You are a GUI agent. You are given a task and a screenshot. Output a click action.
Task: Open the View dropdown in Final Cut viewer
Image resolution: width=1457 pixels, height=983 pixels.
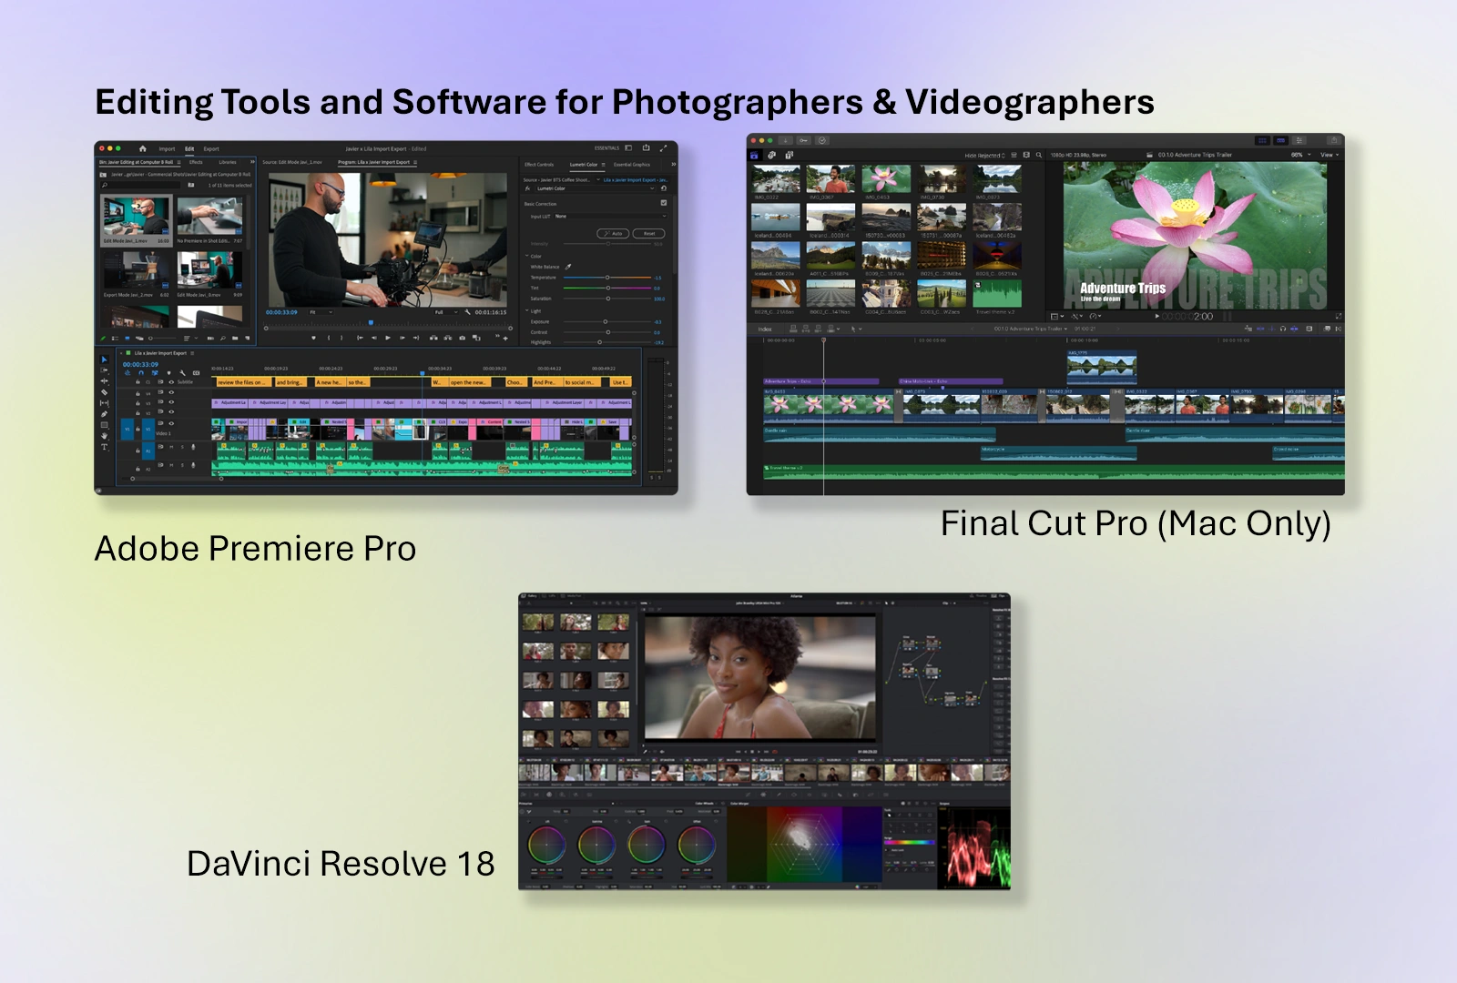[x=1330, y=155]
